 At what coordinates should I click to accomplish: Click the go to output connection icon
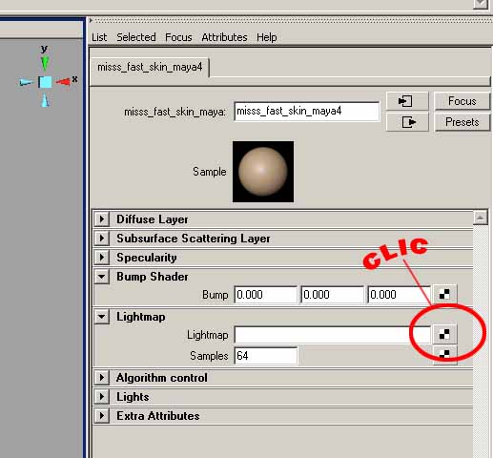(407, 122)
